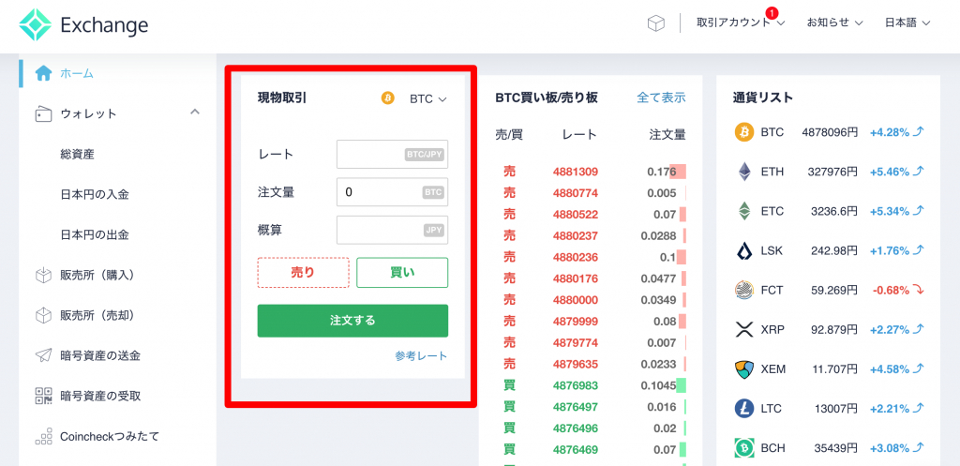Select the XRP icon in currency list
This screenshot has width=960, height=466.
[x=744, y=329]
